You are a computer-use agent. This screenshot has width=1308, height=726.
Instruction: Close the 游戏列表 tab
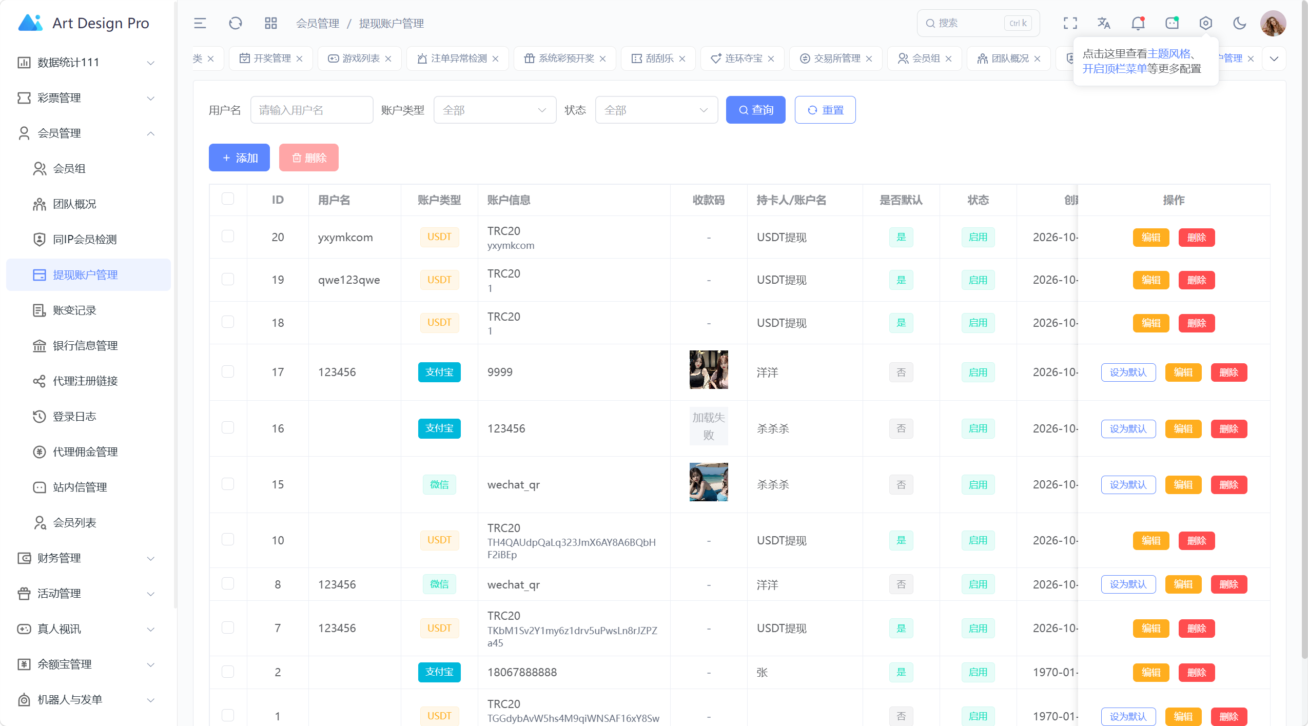pos(388,58)
